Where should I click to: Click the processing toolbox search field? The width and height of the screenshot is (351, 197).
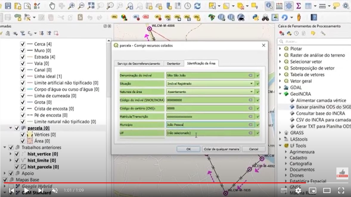tap(314, 41)
